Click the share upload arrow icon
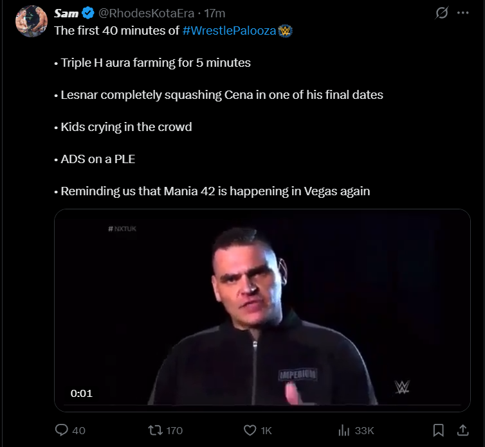Image resolution: width=485 pixels, height=447 pixels. tap(462, 430)
